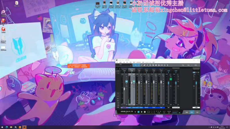The width and height of the screenshot is (230, 129).
Task: Open the notification center icon in system tray
Action: tap(227, 127)
